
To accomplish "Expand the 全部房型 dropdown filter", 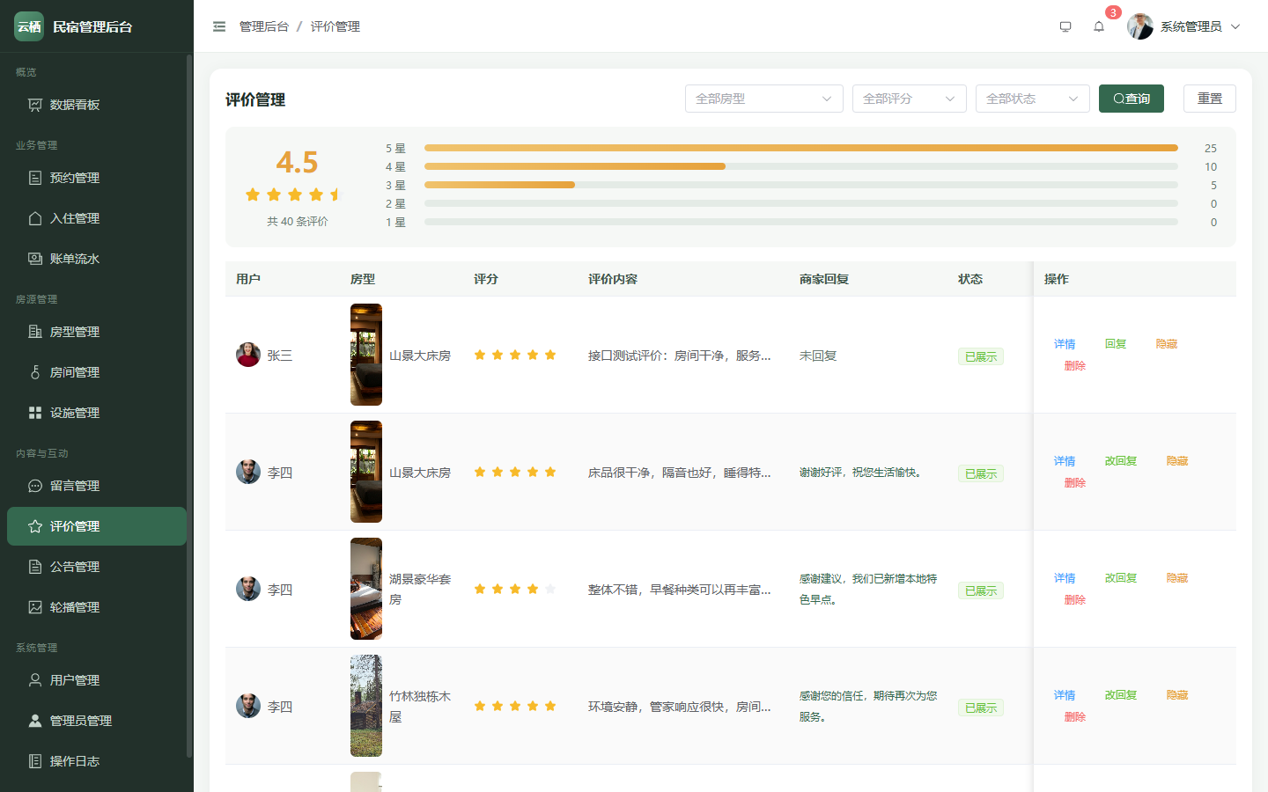I will tap(764, 99).
